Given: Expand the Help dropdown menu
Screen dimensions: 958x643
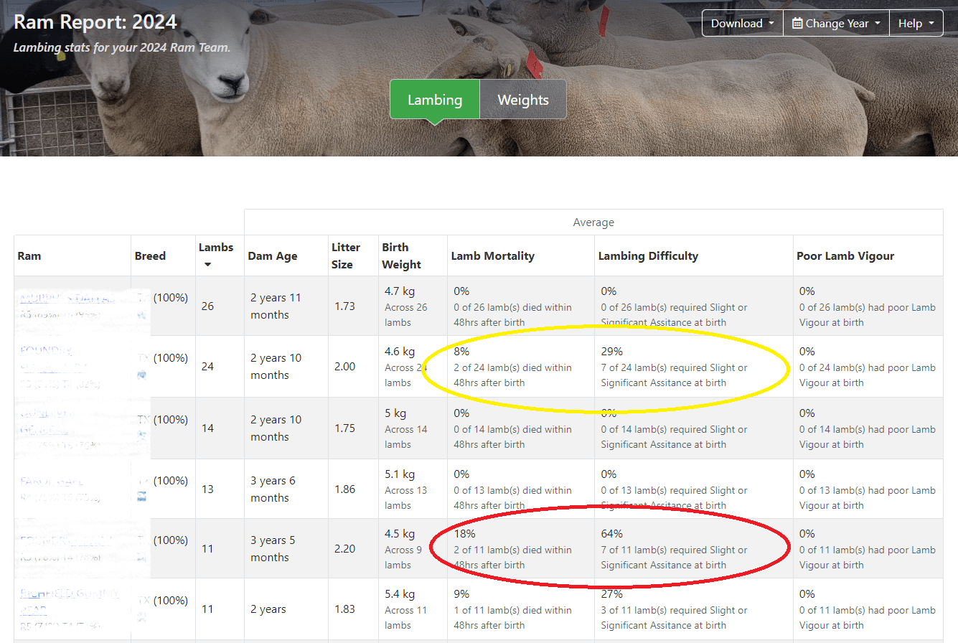Looking at the screenshot, I should click(x=916, y=22).
